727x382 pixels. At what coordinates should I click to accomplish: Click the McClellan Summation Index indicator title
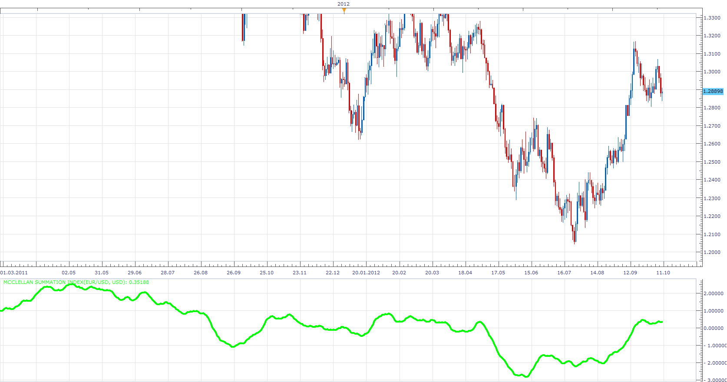(x=76, y=282)
